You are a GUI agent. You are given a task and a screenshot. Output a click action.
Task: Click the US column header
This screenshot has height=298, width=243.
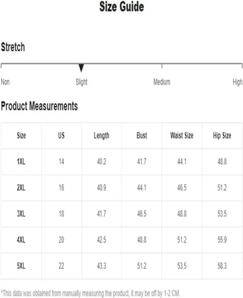(x=61, y=135)
